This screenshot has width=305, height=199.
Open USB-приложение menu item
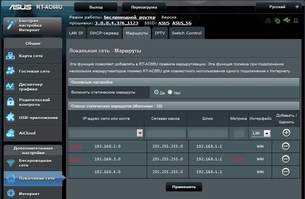[x=33, y=118]
